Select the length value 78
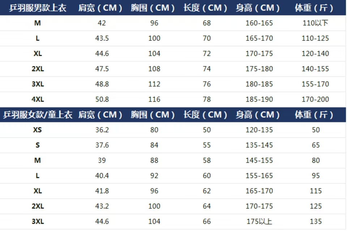The image size is (347, 231). (207, 99)
